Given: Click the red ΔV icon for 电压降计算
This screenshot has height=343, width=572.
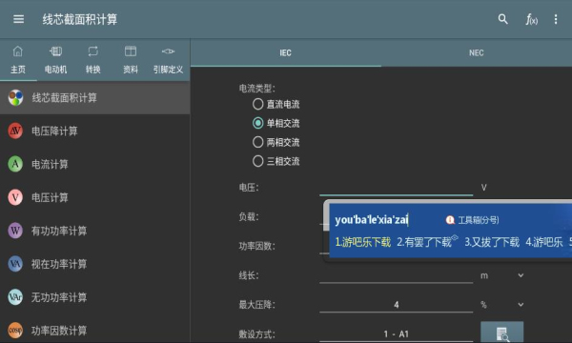Looking at the screenshot, I should click(x=15, y=131).
